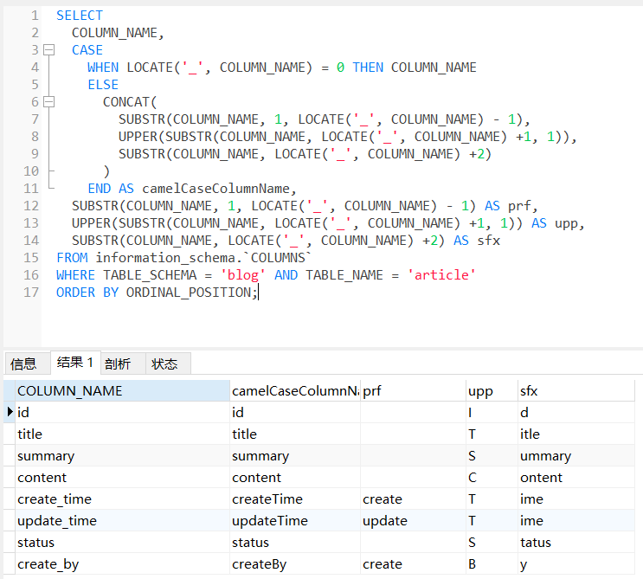Viewport: 643px width, 579px height.
Task: Select the current-row indicator arrow beside id
Action: (x=10, y=412)
